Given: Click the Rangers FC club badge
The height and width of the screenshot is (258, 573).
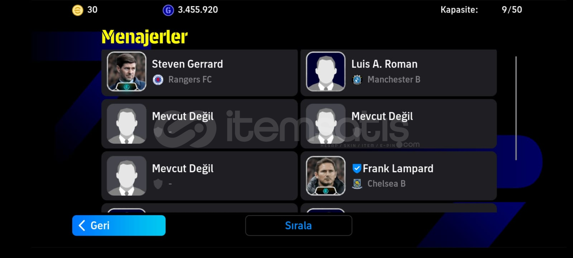Looking at the screenshot, I should tap(158, 80).
